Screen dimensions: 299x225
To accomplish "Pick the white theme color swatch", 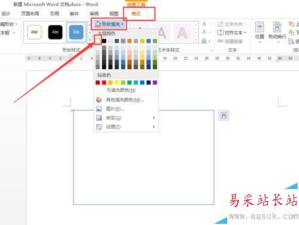I will pyautogui.click(x=97, y=41).
